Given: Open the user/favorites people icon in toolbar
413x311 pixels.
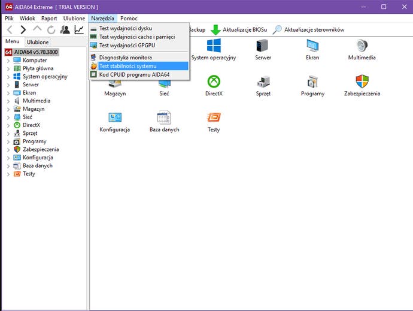Looking at the screenshot, I should 65,29.
